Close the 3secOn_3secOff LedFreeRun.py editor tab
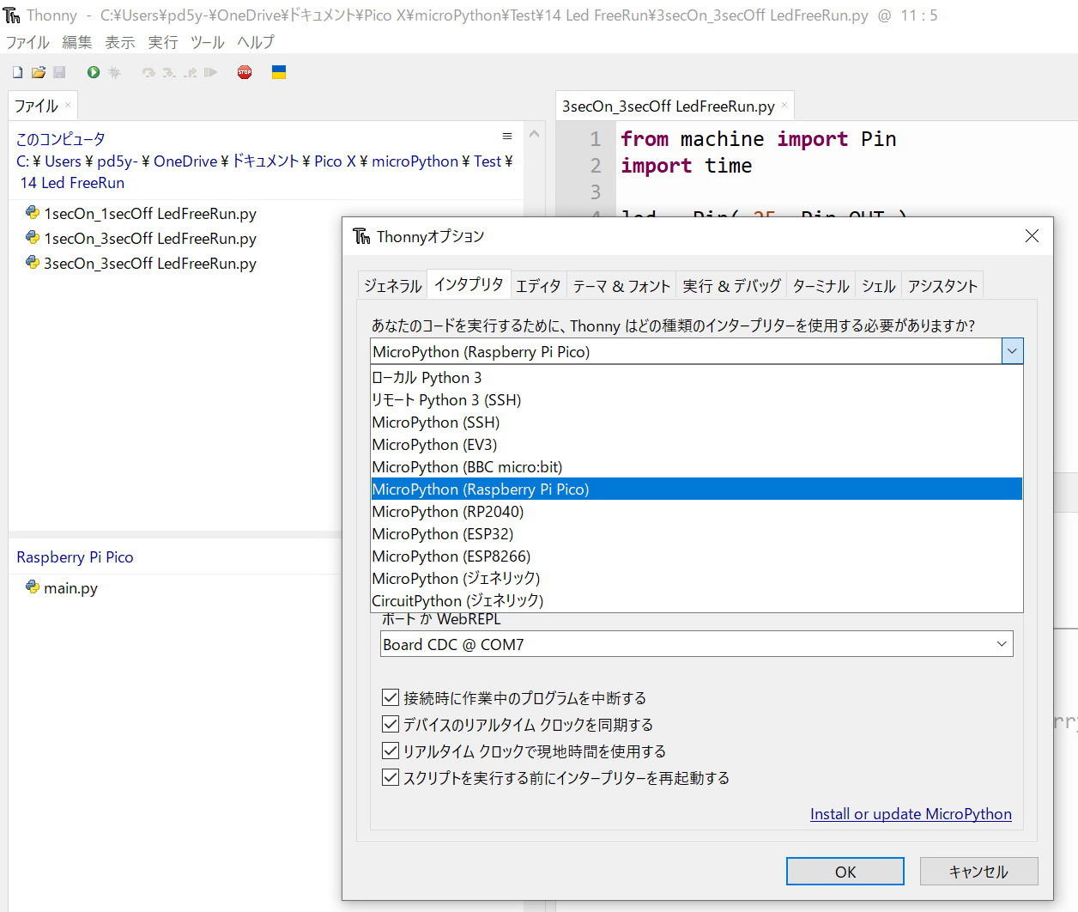This screenshot has height=912, width=1078. pos(784,106)
